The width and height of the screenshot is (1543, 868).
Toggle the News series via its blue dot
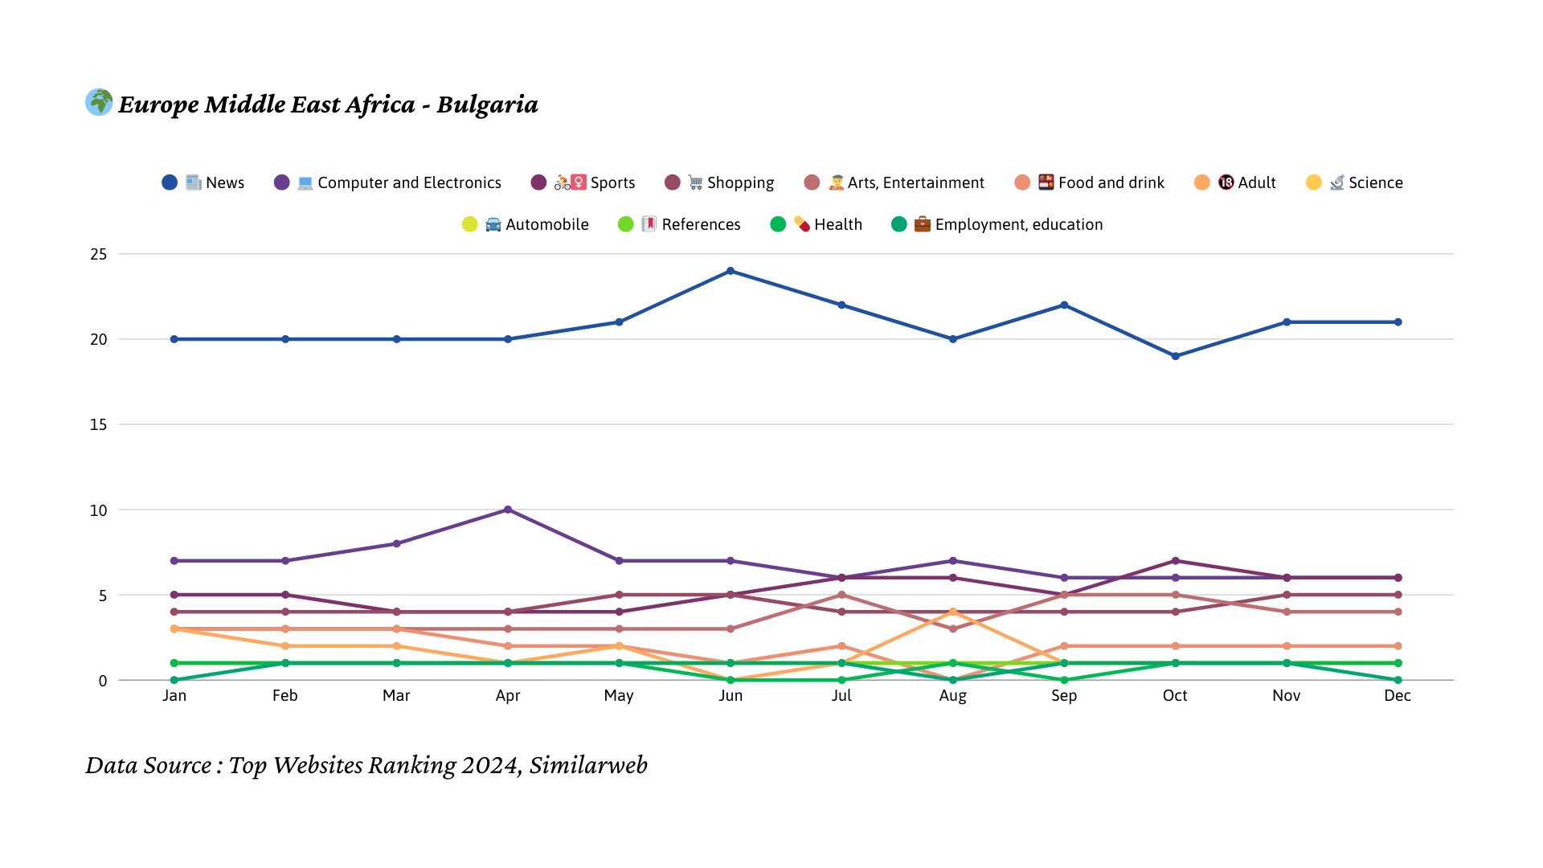click(170, 182)
